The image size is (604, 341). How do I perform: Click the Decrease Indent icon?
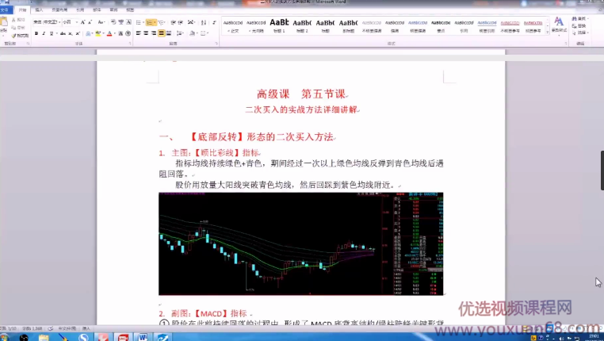174,22
